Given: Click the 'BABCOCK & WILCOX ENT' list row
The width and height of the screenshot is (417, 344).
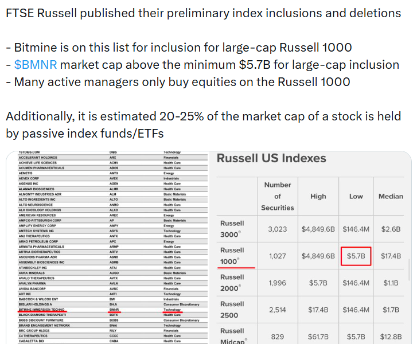Looking at the screenshot, I should coord(113,299).
